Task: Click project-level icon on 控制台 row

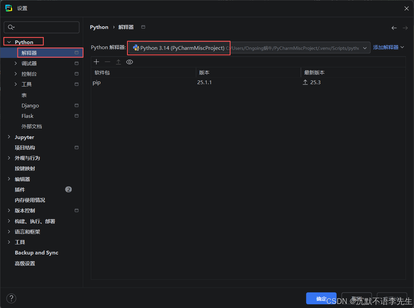Action: pyautogui.click(x=76, y=74)
